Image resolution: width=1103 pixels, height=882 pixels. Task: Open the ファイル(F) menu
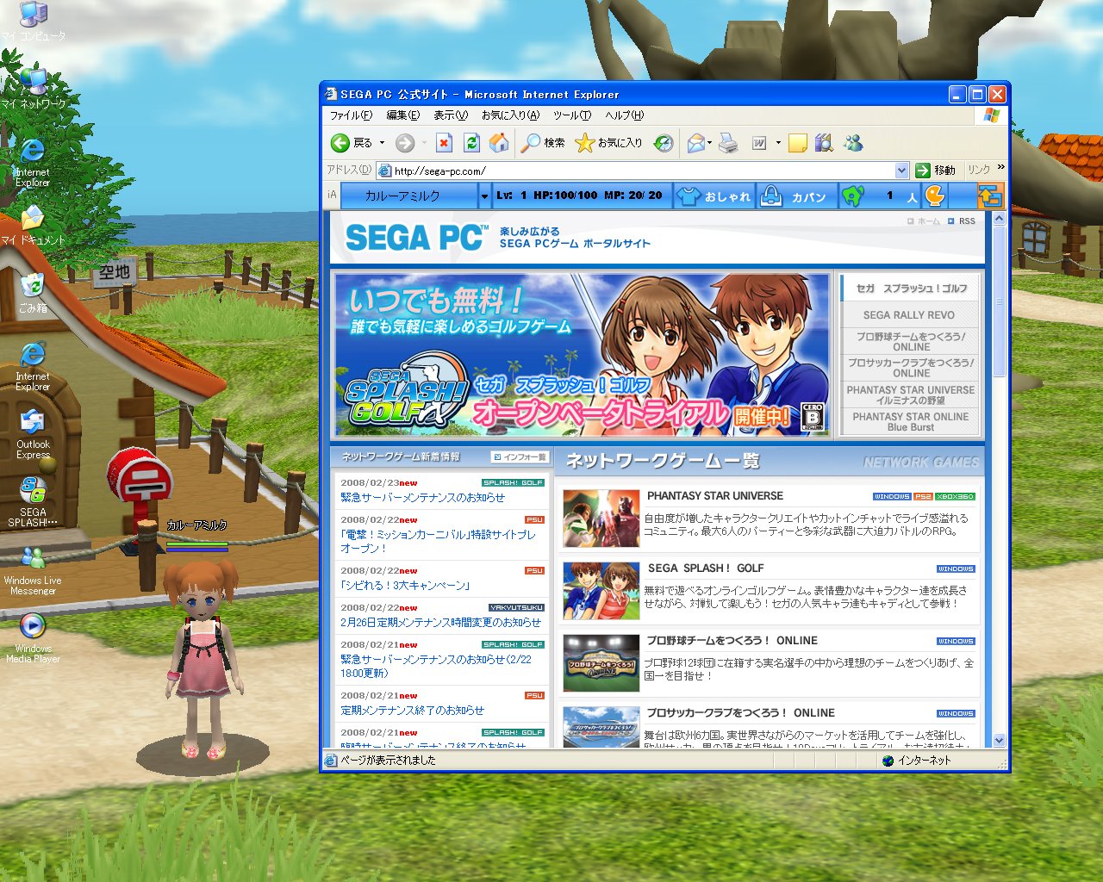[x=351, y=115]
